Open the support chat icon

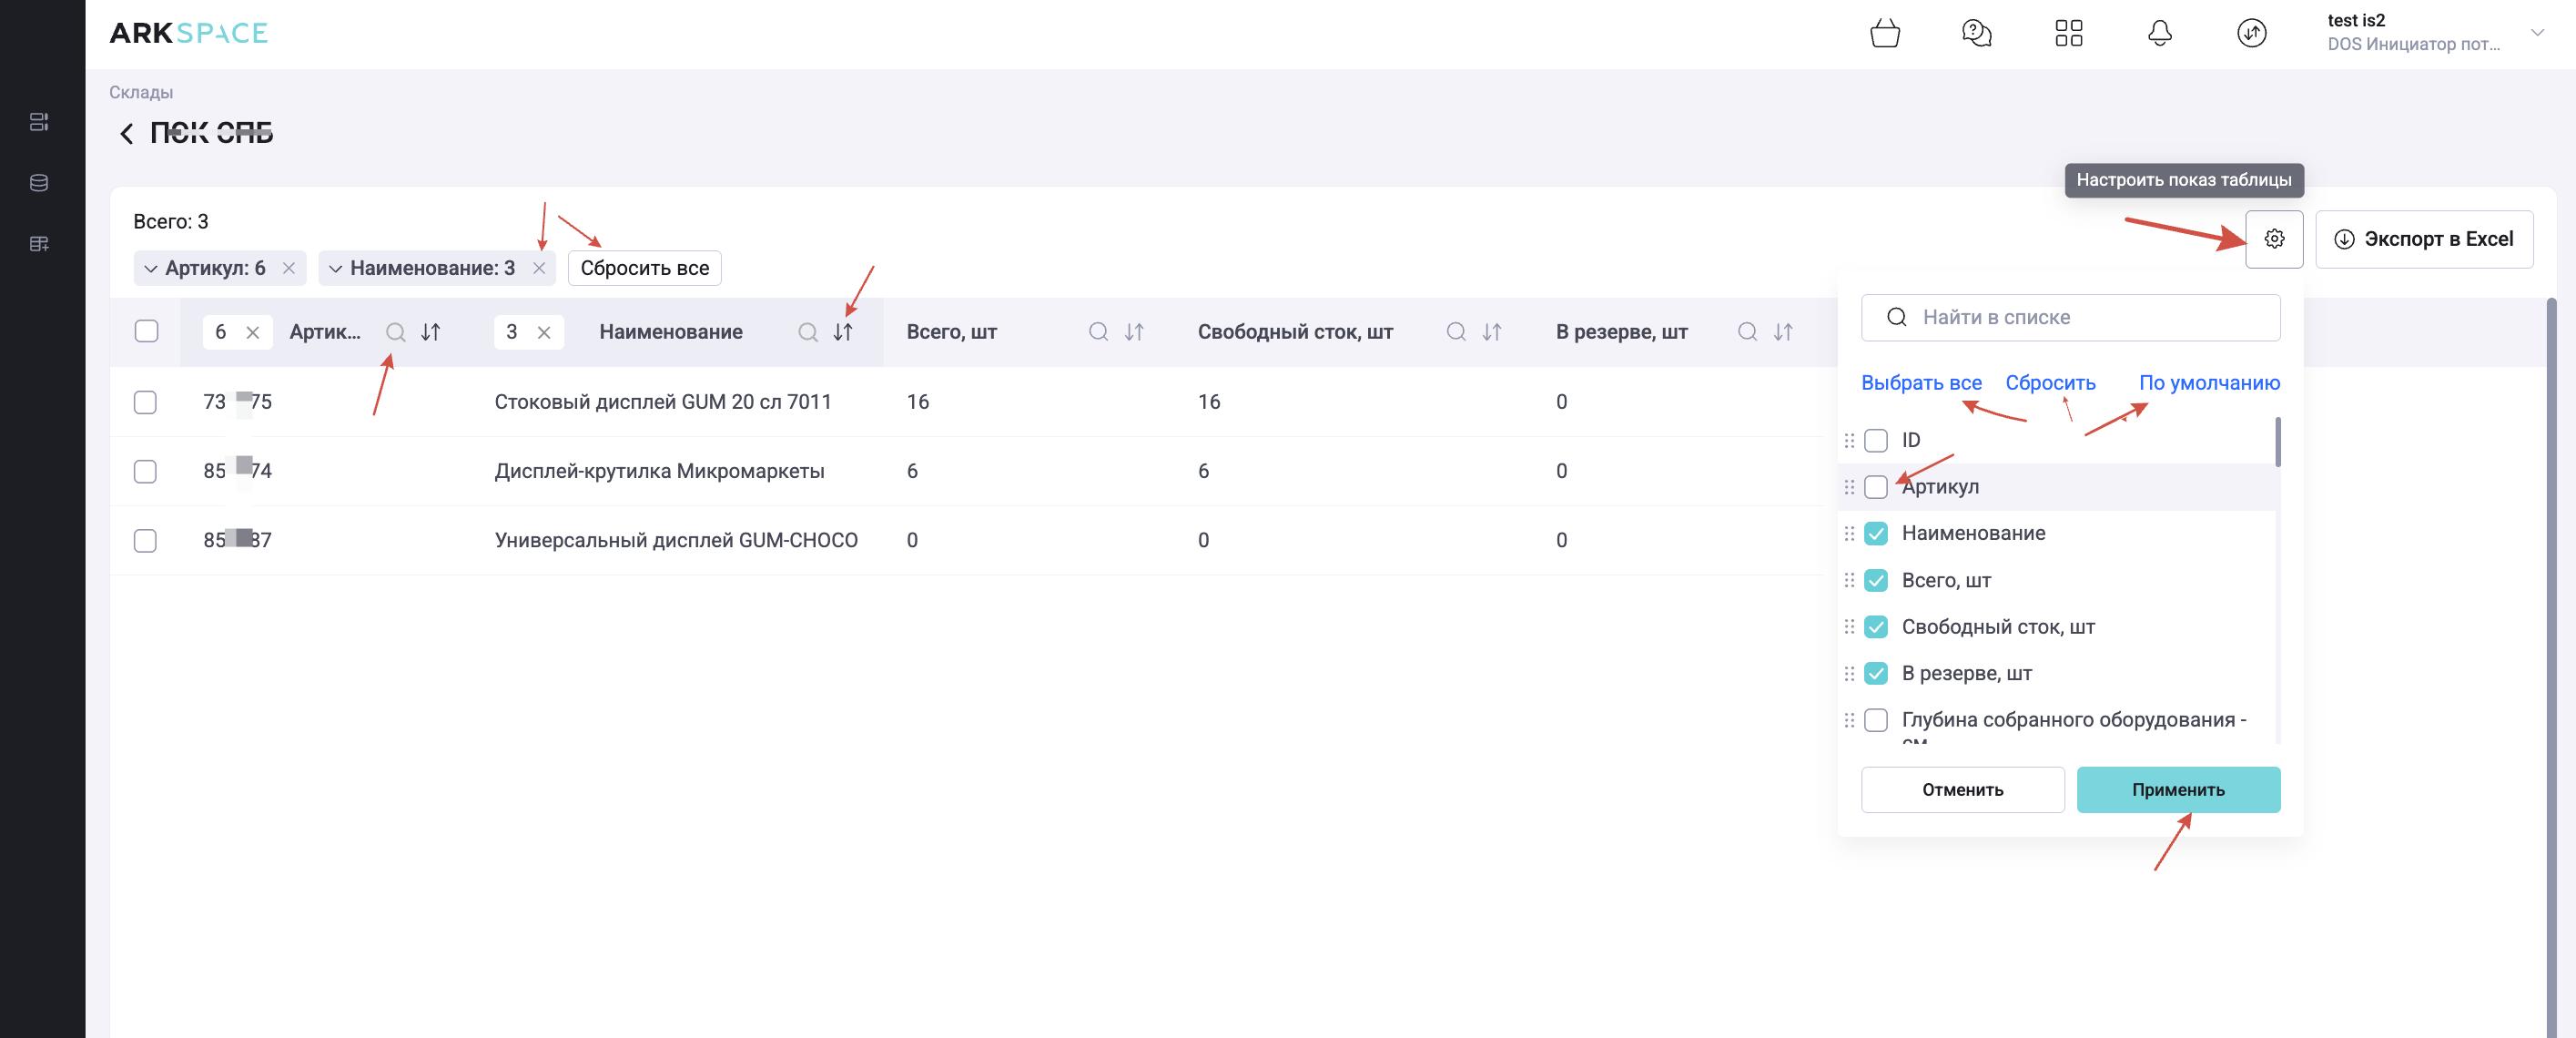pyautogui.click(x=1976, y=33)
